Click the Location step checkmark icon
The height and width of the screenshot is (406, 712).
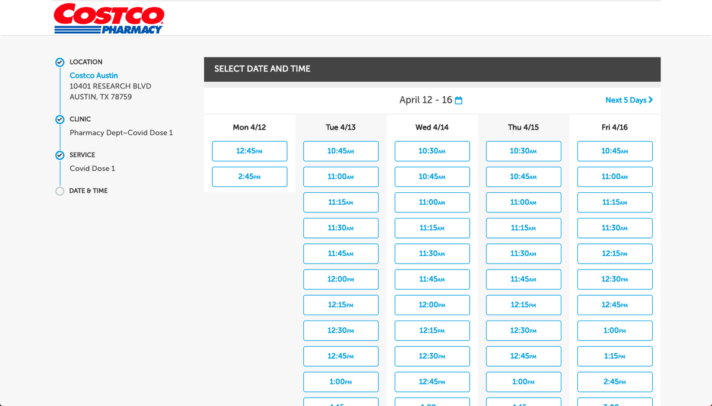(59, 62)
